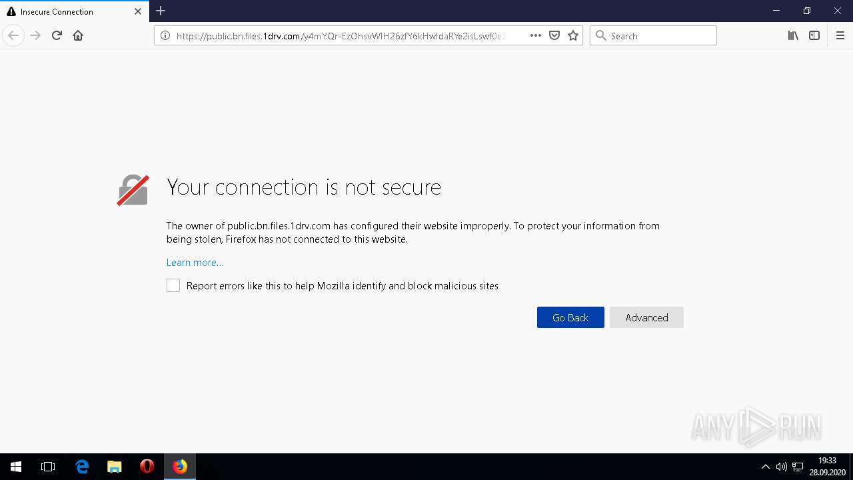Click the URL in the address bar
Viewport: 853px width, 480px height.
(x=341, y=36)
